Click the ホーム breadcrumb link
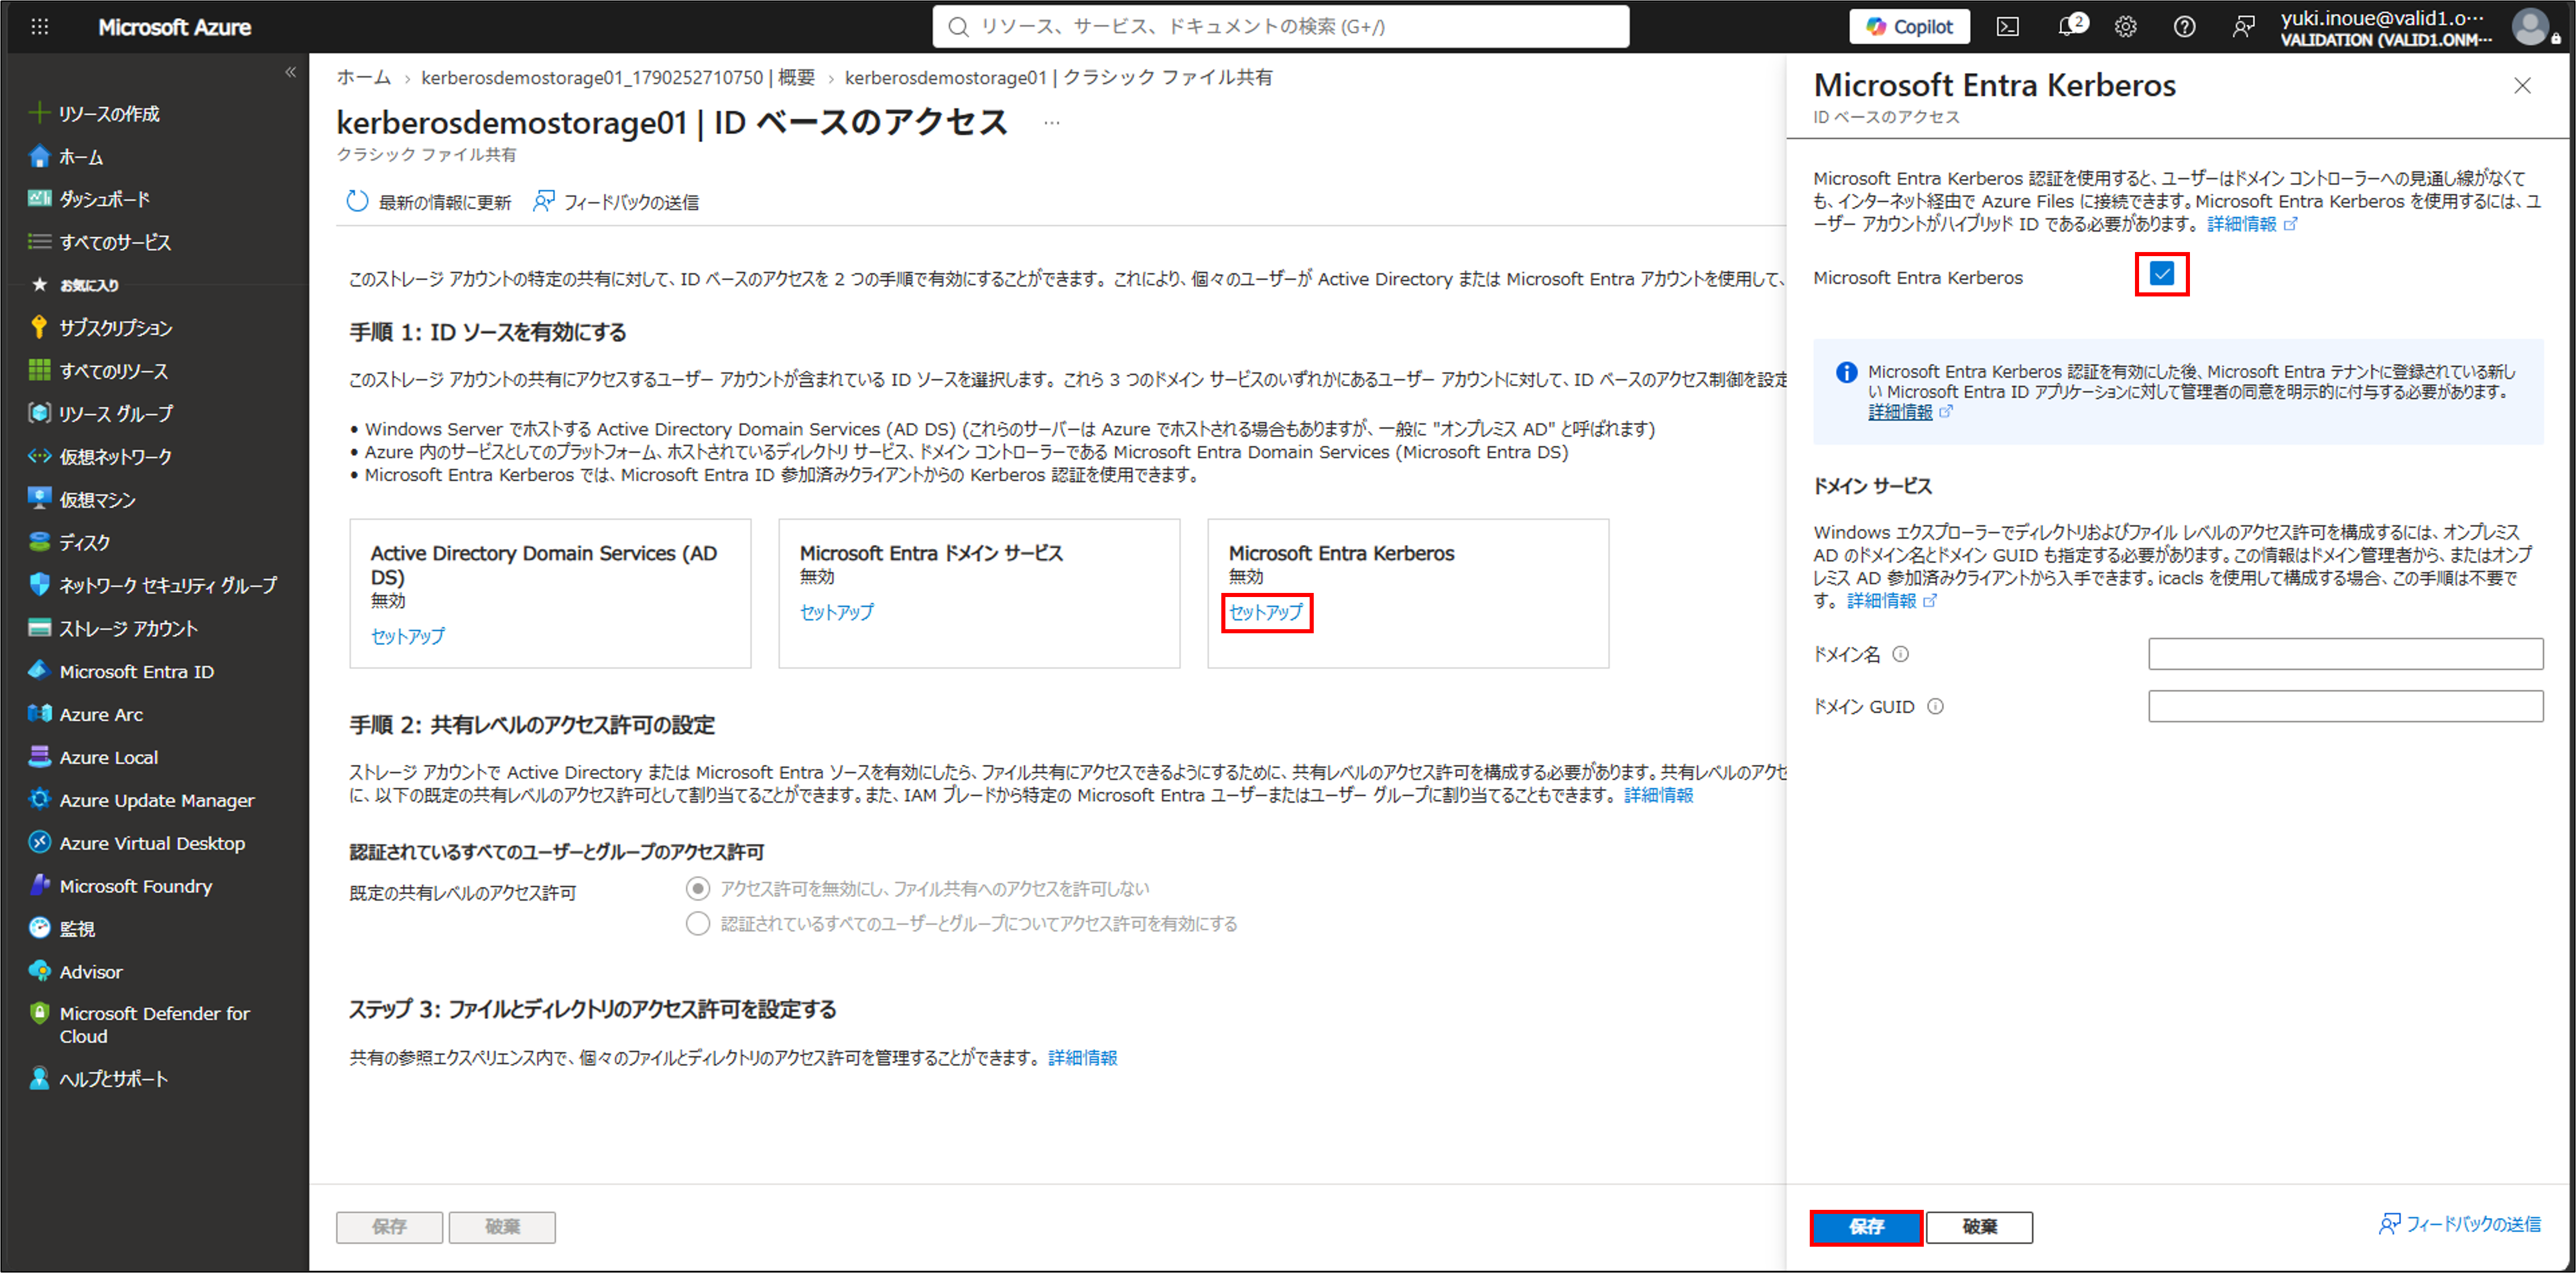Screen dimensions: 2576x1273 tap(364, 77)
